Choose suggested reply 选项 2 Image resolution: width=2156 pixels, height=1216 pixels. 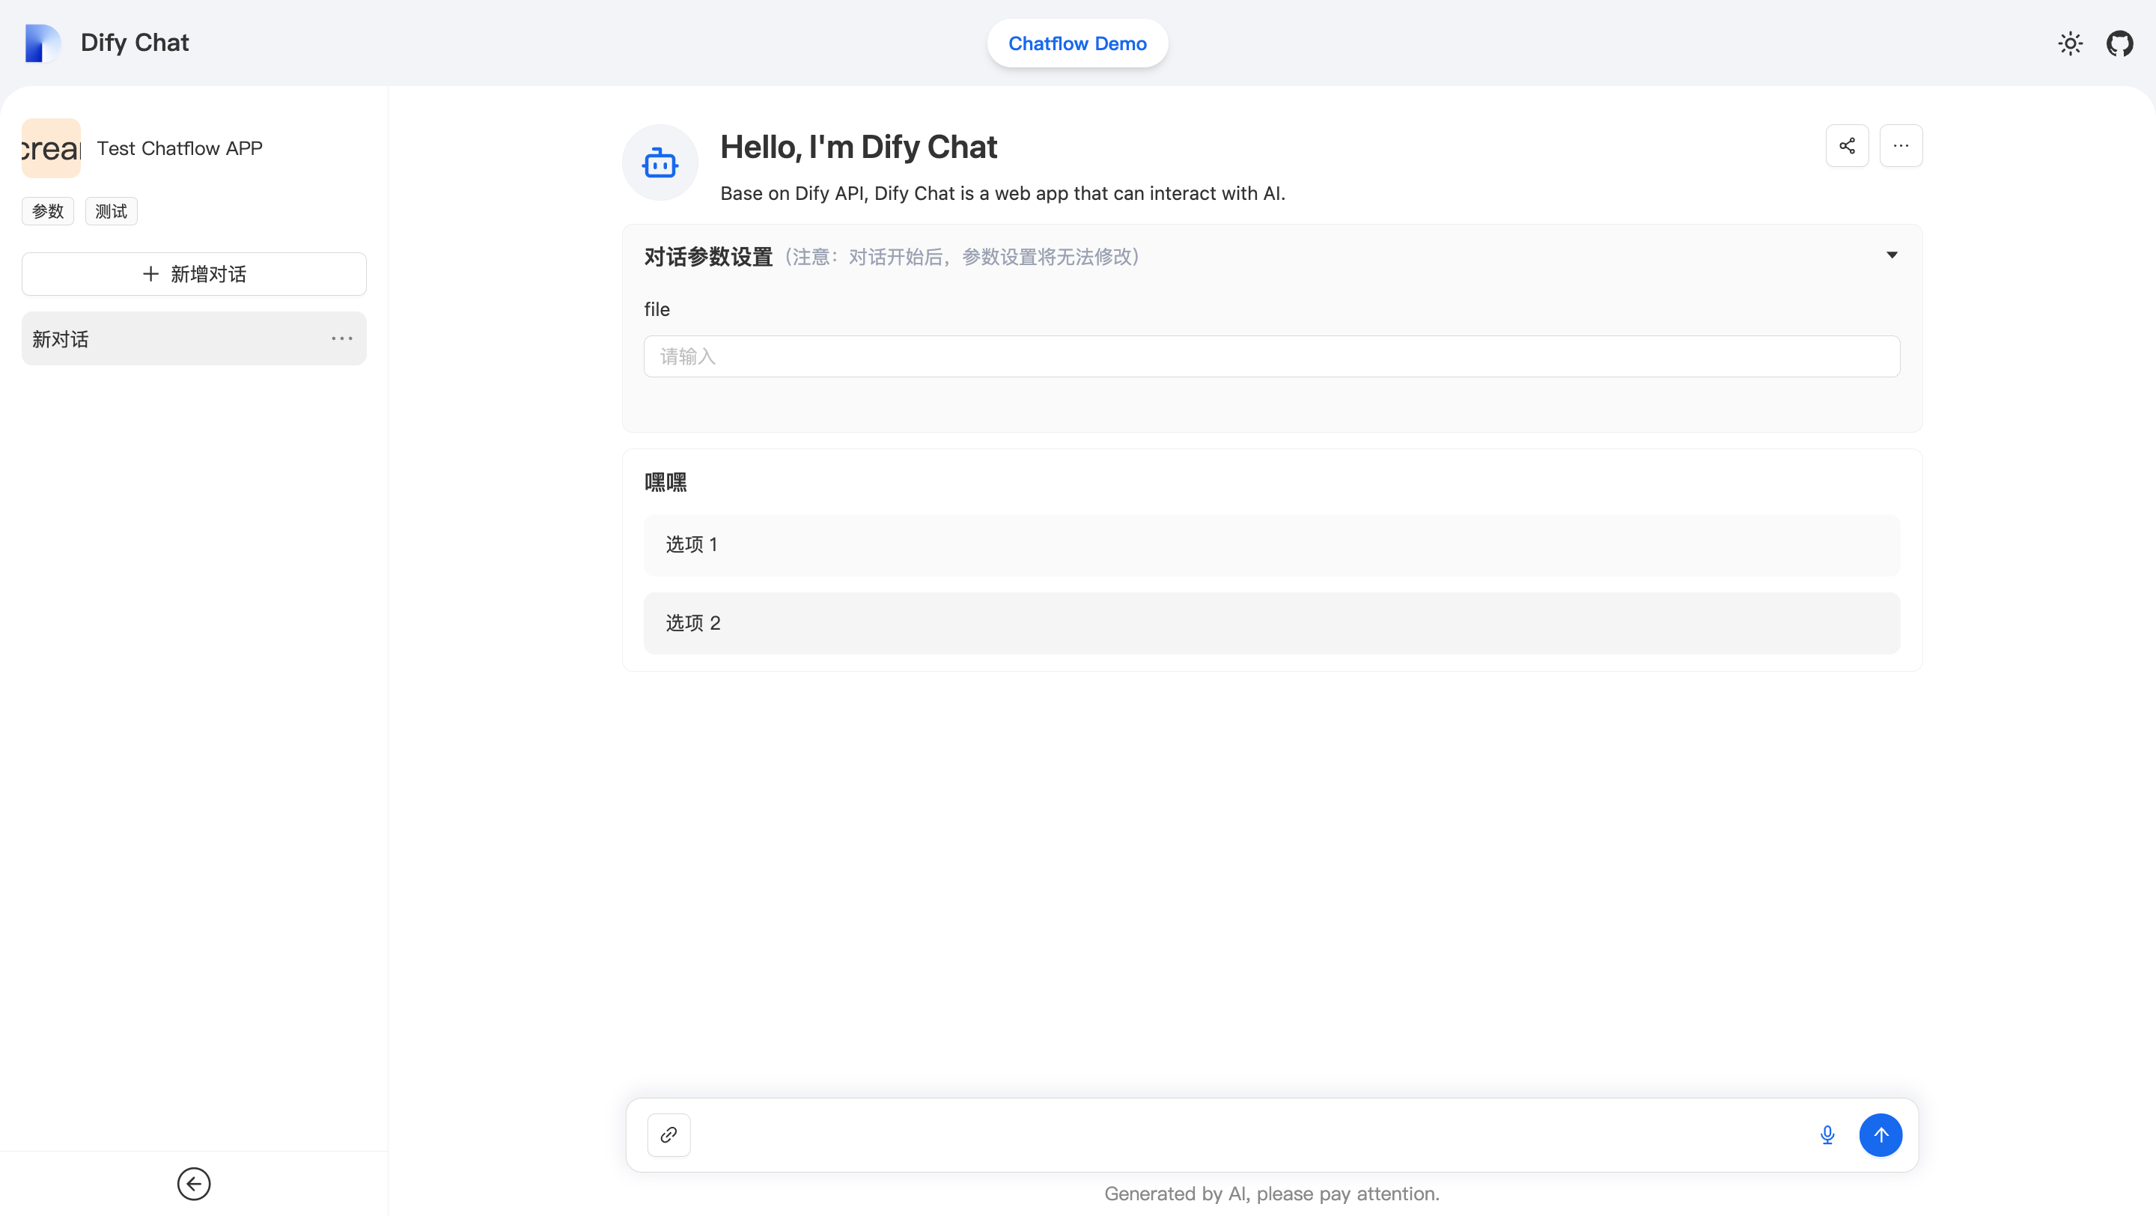tap(1270, 624)
